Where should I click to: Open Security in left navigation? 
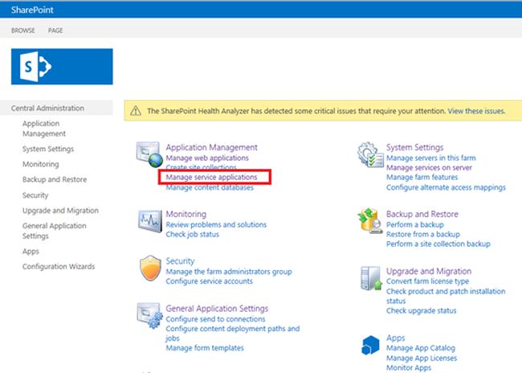(35, 195)
